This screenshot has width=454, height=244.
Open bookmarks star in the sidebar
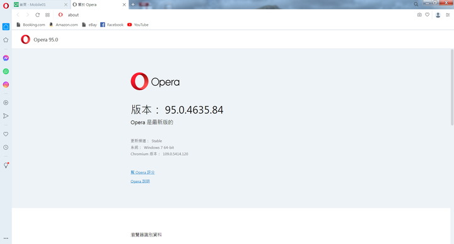click(6, 40)
